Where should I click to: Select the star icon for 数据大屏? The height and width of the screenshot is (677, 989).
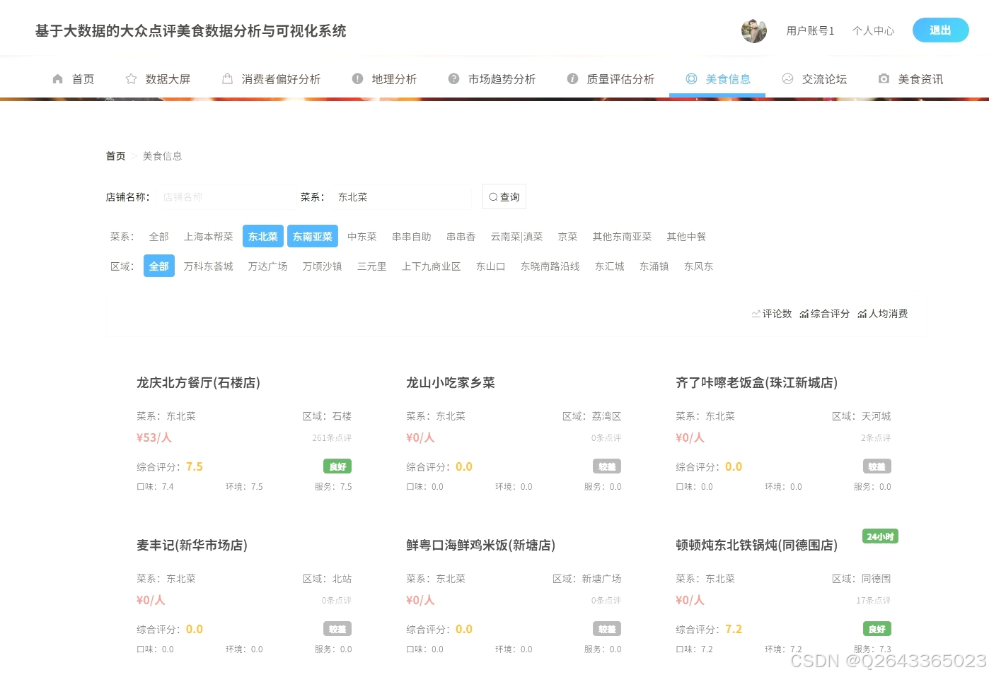[x=132, y=78]
